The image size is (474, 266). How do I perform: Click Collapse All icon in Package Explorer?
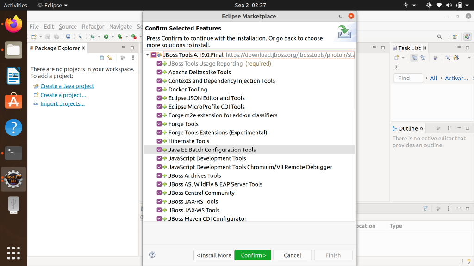102,58
